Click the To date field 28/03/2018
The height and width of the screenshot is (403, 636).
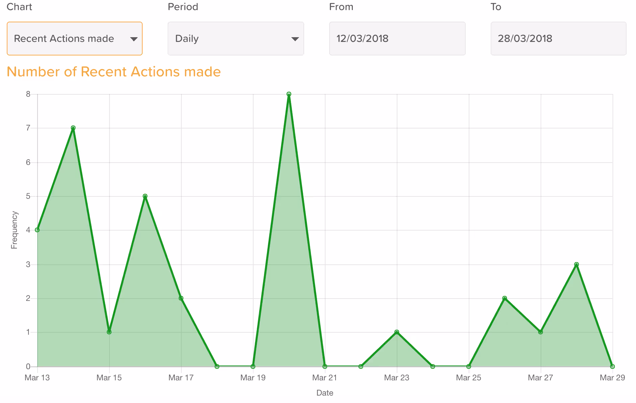click(x=559, y=39)
